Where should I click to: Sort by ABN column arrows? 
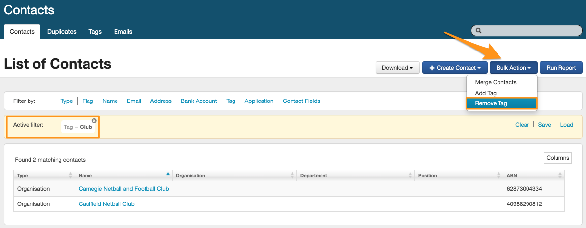[x=560, y=176]
